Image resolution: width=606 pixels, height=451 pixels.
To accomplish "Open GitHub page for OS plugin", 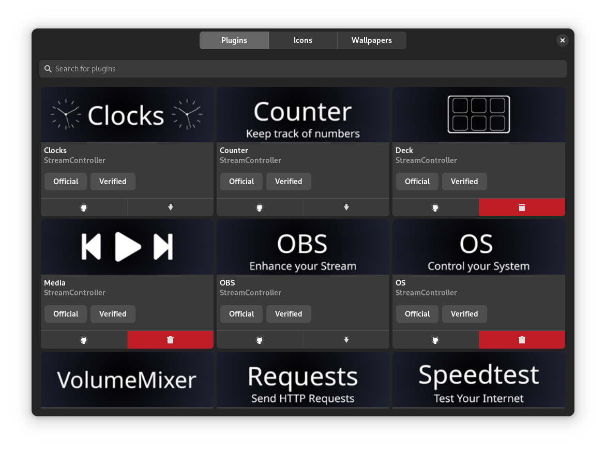I will pos(435,340).
